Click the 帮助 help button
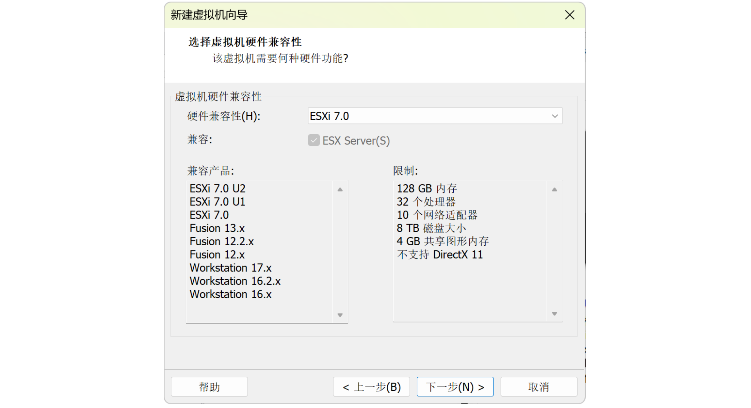Screen dimensions: 751x408 click(209, 387)
